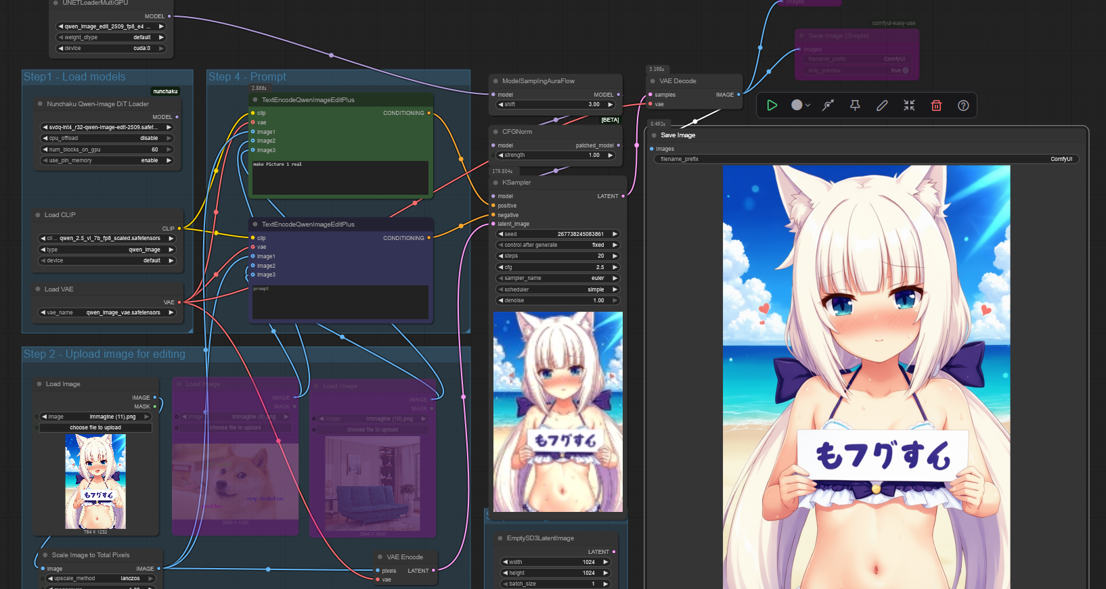Open Load CLIP type qwen_image dropdown
The width and height of the screenshot is (1106, 589).
point(108,250)
